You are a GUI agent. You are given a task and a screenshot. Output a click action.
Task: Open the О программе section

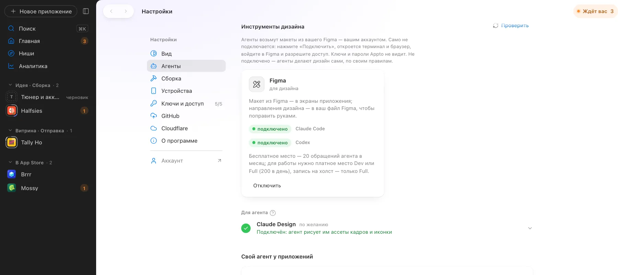(x=186, y=141)
